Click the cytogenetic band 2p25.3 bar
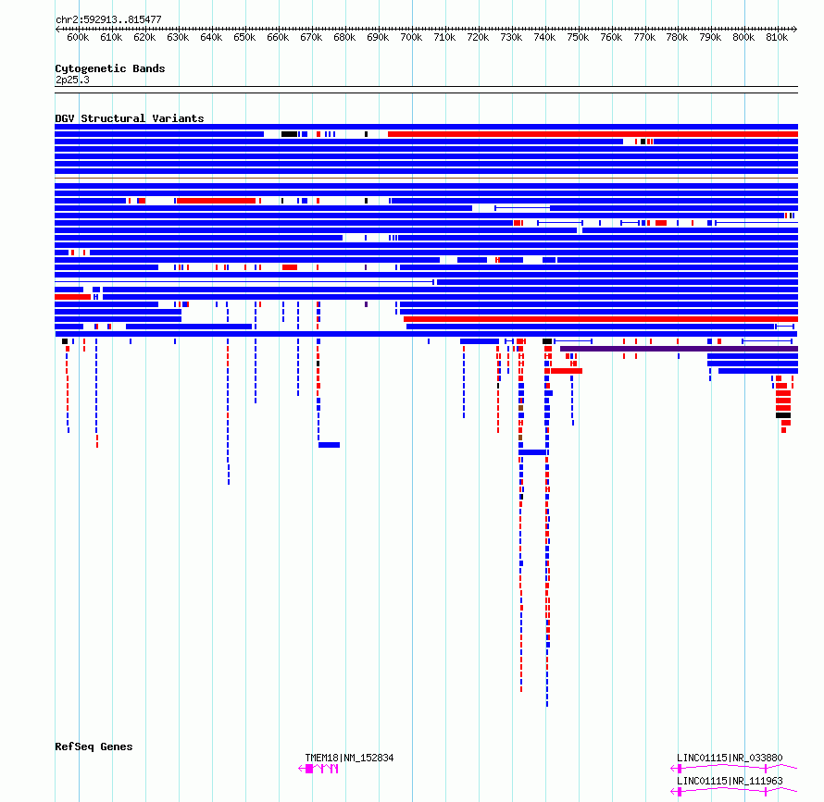 [426, 90]
